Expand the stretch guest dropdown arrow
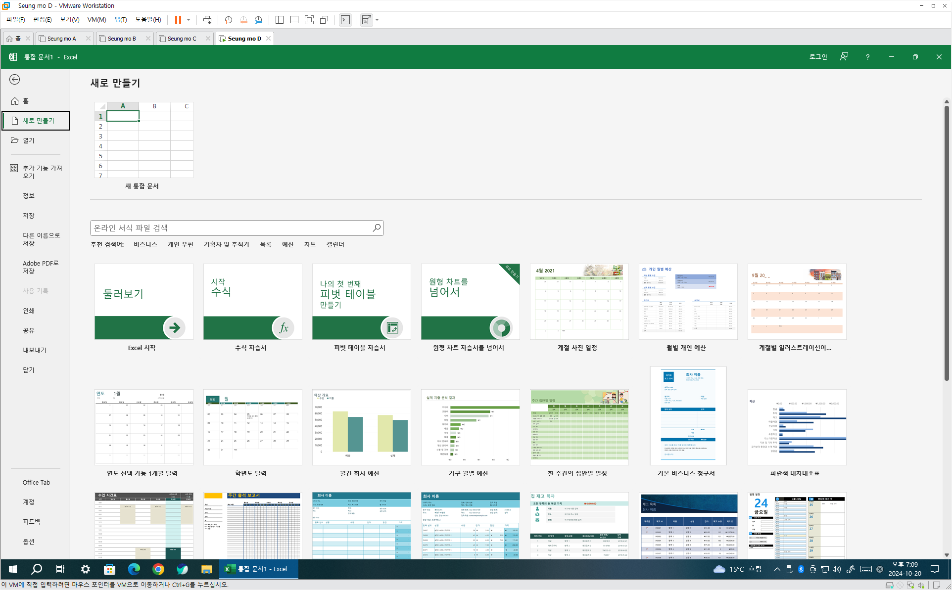Viewport: 952px width, 590px height. point(377,20)
